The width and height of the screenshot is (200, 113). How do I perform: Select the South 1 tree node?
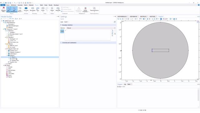(13, 59)
